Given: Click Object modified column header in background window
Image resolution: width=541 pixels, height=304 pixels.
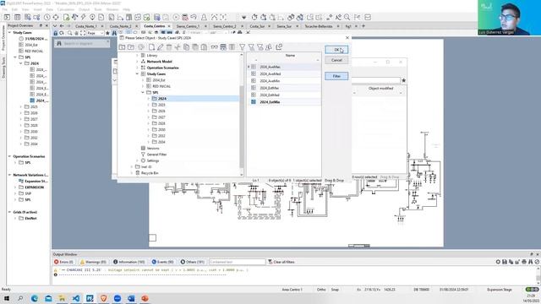Looking at the screenshot, I should [380, 89].
